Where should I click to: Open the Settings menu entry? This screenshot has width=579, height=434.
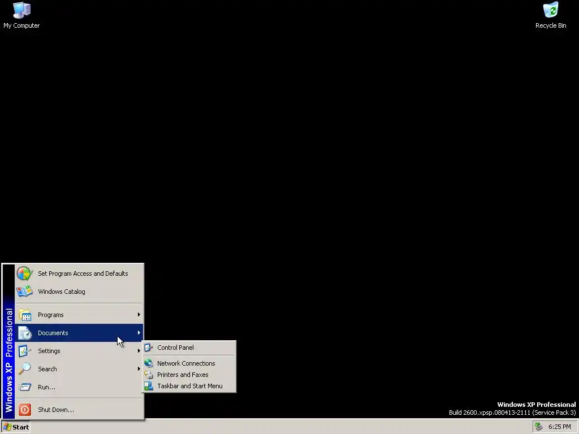79,351
